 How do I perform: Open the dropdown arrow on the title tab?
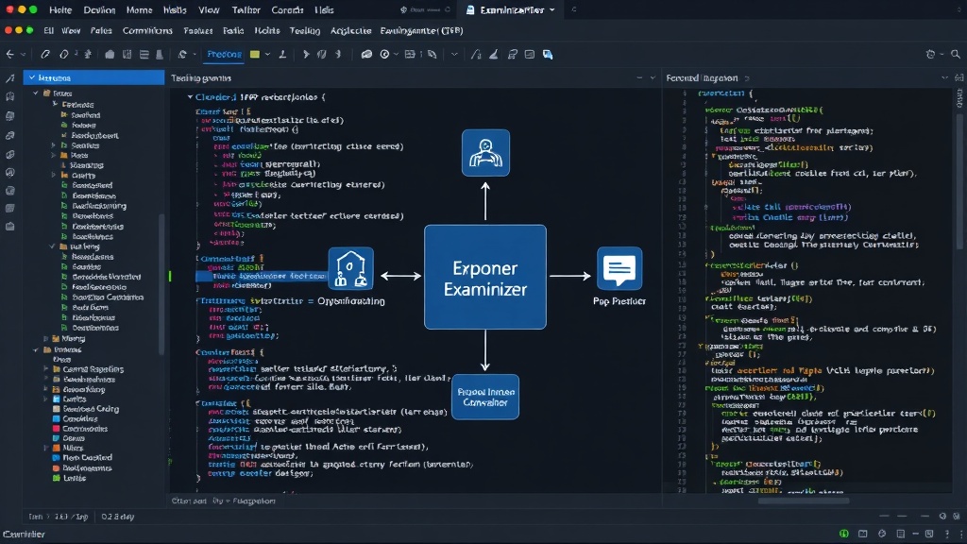pyautogui.click(x=551, y=9)
